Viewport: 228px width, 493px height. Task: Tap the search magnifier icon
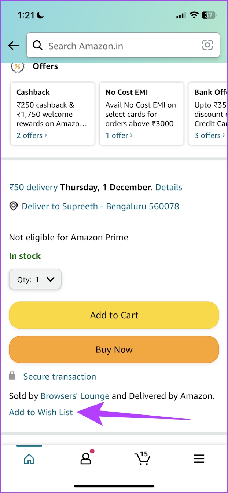pos(37,46)
